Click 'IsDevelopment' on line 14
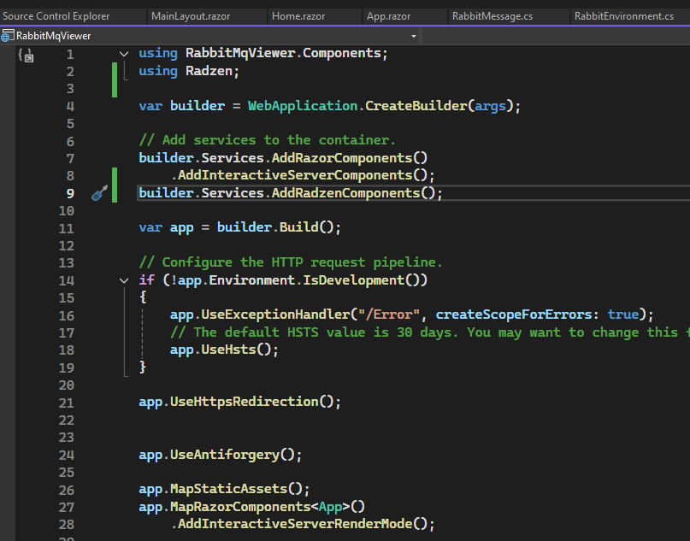This screenshot has height=541, width=690. click(x=353, y=280)
